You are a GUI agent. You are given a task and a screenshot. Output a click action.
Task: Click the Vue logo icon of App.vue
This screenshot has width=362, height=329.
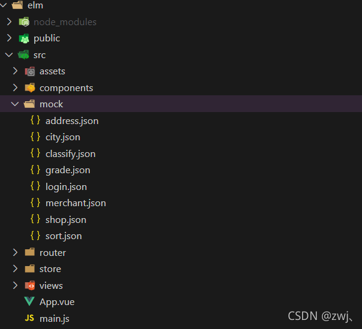click(x=29, y=301)
